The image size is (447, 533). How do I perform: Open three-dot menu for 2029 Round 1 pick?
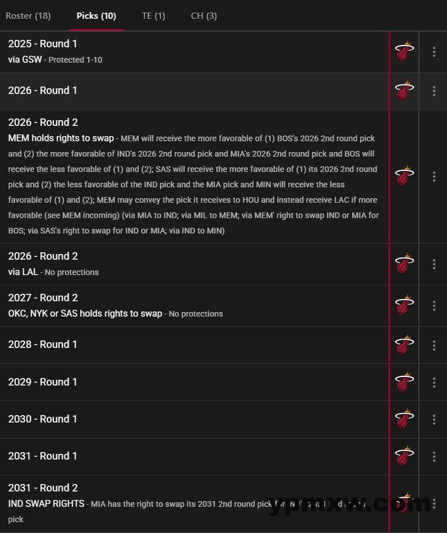(433, 382)
